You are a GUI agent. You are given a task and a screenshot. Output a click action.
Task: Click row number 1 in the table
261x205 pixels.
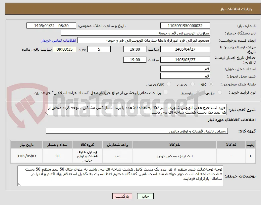[250, 156]
